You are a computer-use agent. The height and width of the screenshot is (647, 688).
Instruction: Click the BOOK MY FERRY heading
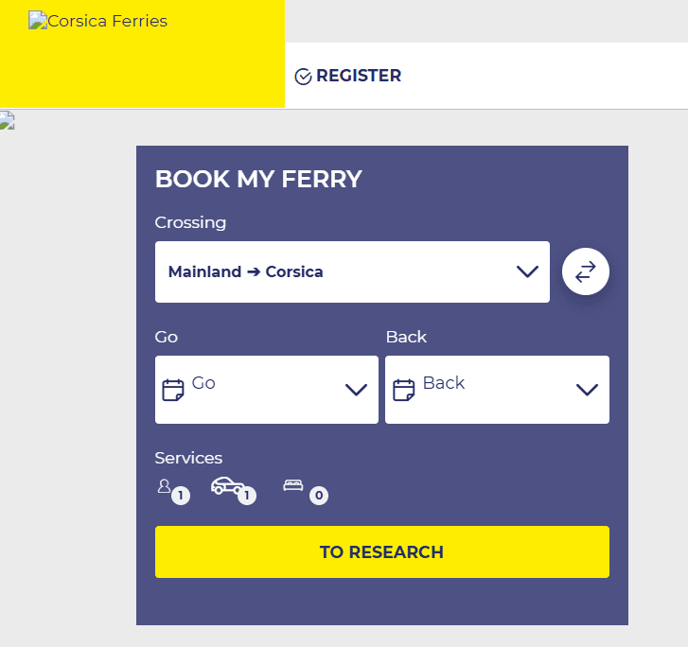tap(258, 179)
